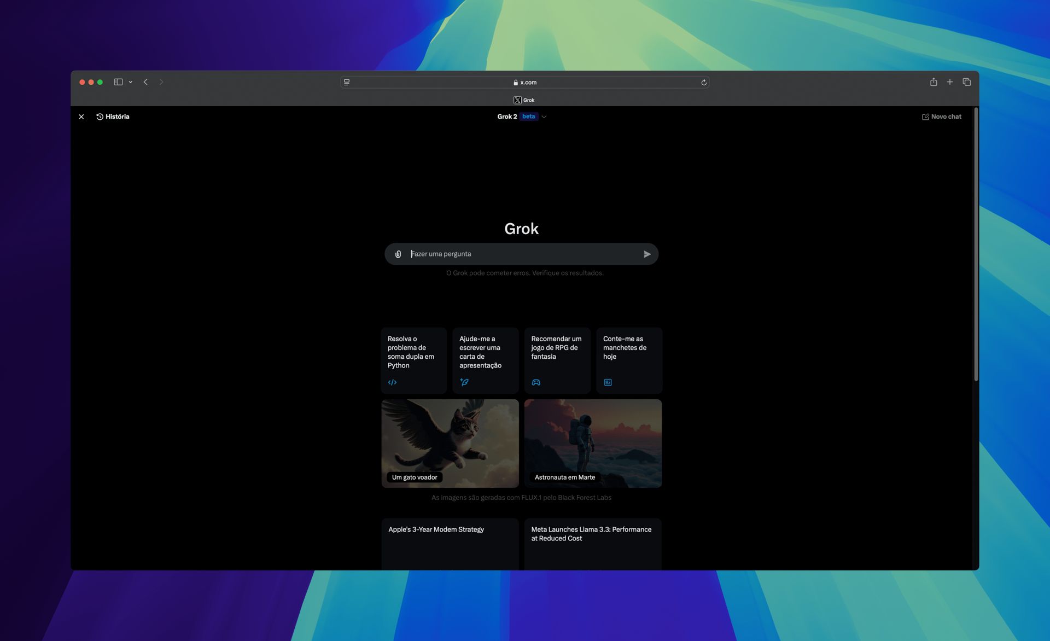Click the paperclip attachment icon

(398, 253)
